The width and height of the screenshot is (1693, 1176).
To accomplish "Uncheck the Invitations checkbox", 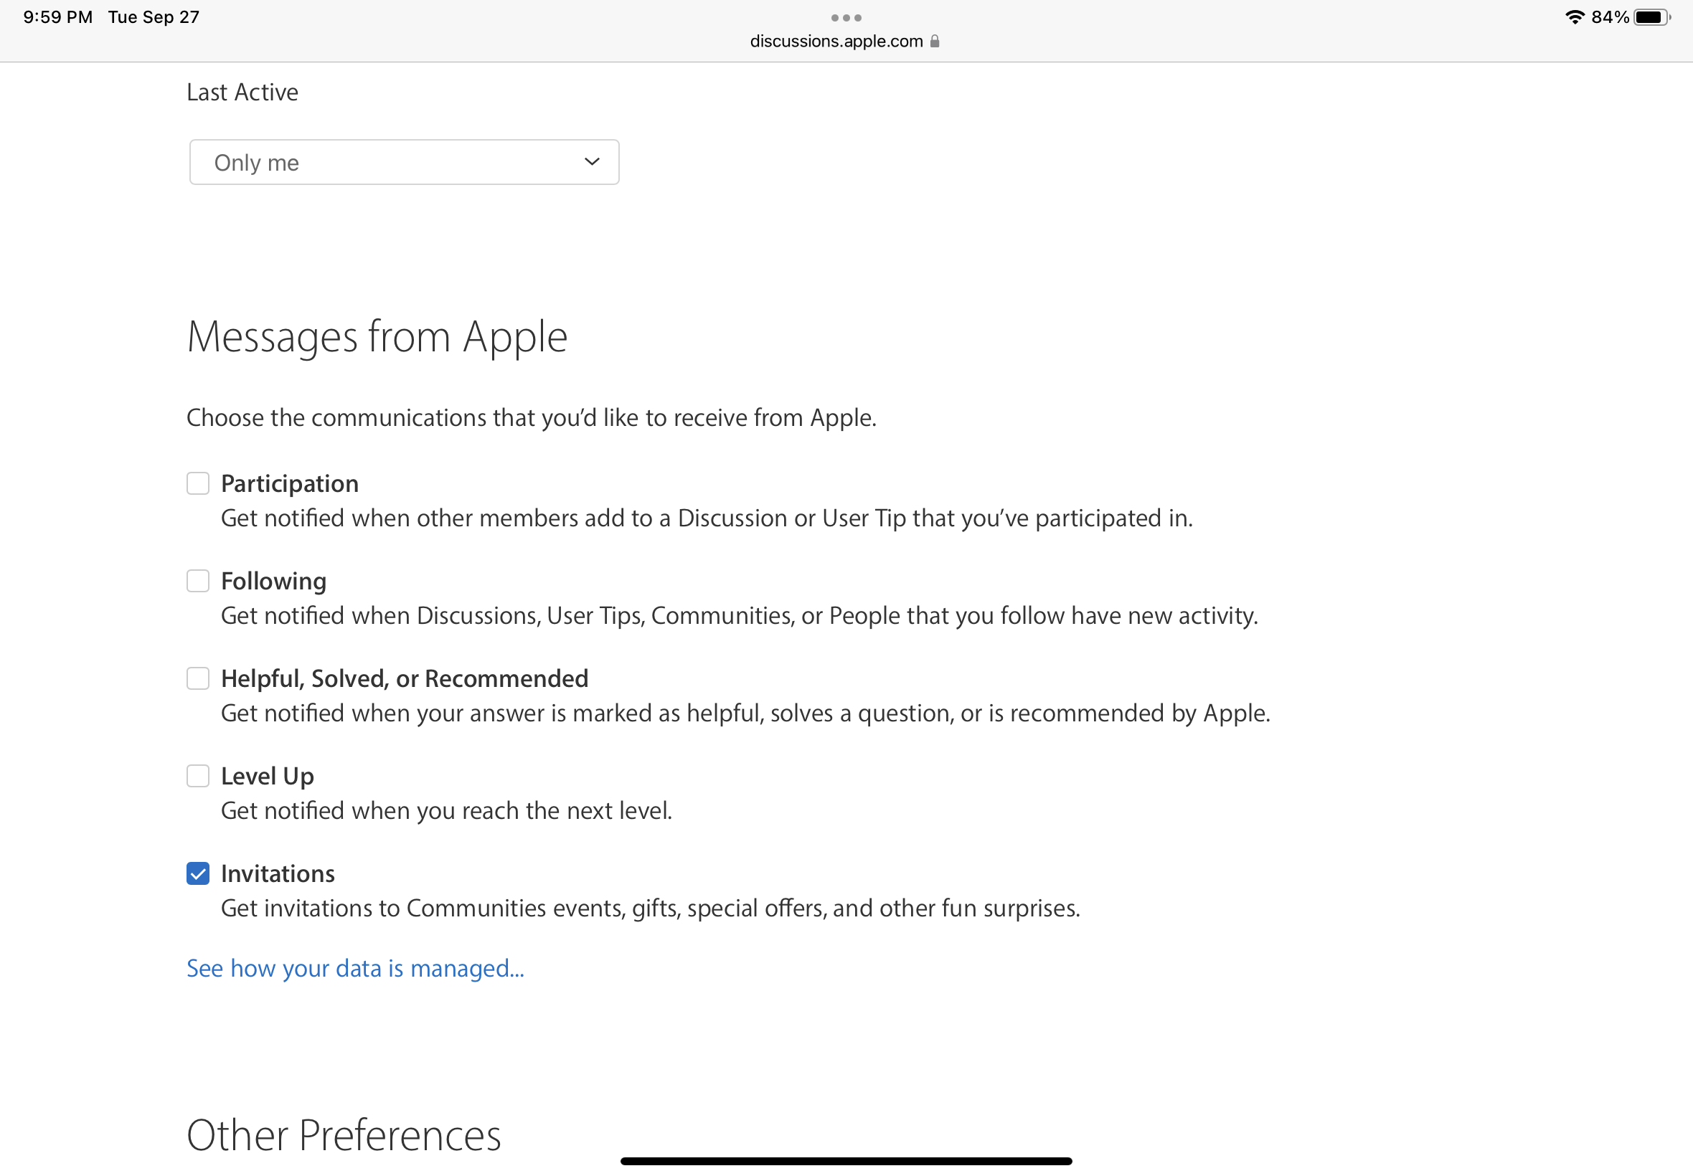I will click(x=197, y=873).
